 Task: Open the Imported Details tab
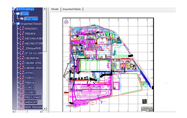[72, 9]
